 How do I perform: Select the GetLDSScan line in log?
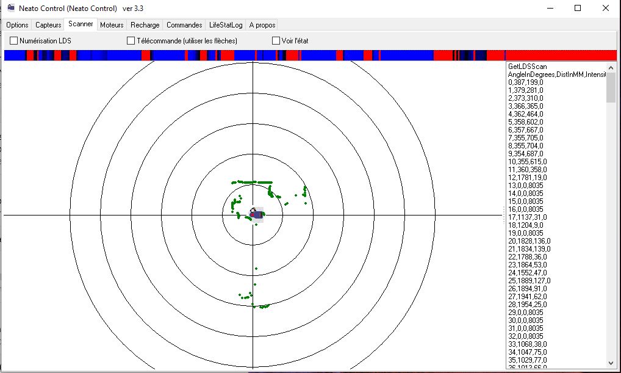(527, 67)
